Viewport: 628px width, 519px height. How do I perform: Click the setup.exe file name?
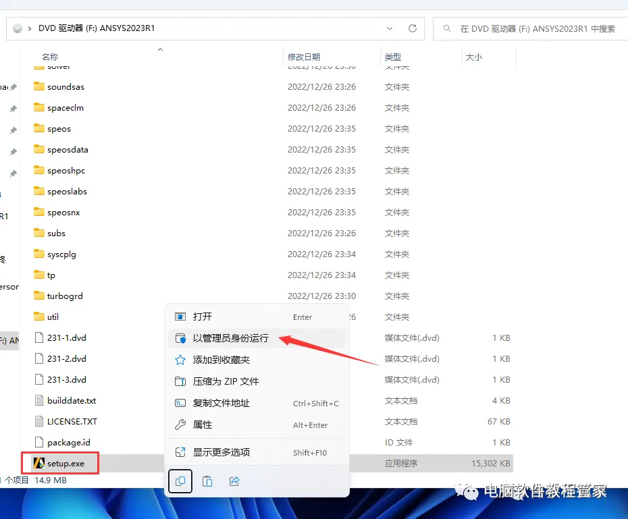tap(66, 464)
